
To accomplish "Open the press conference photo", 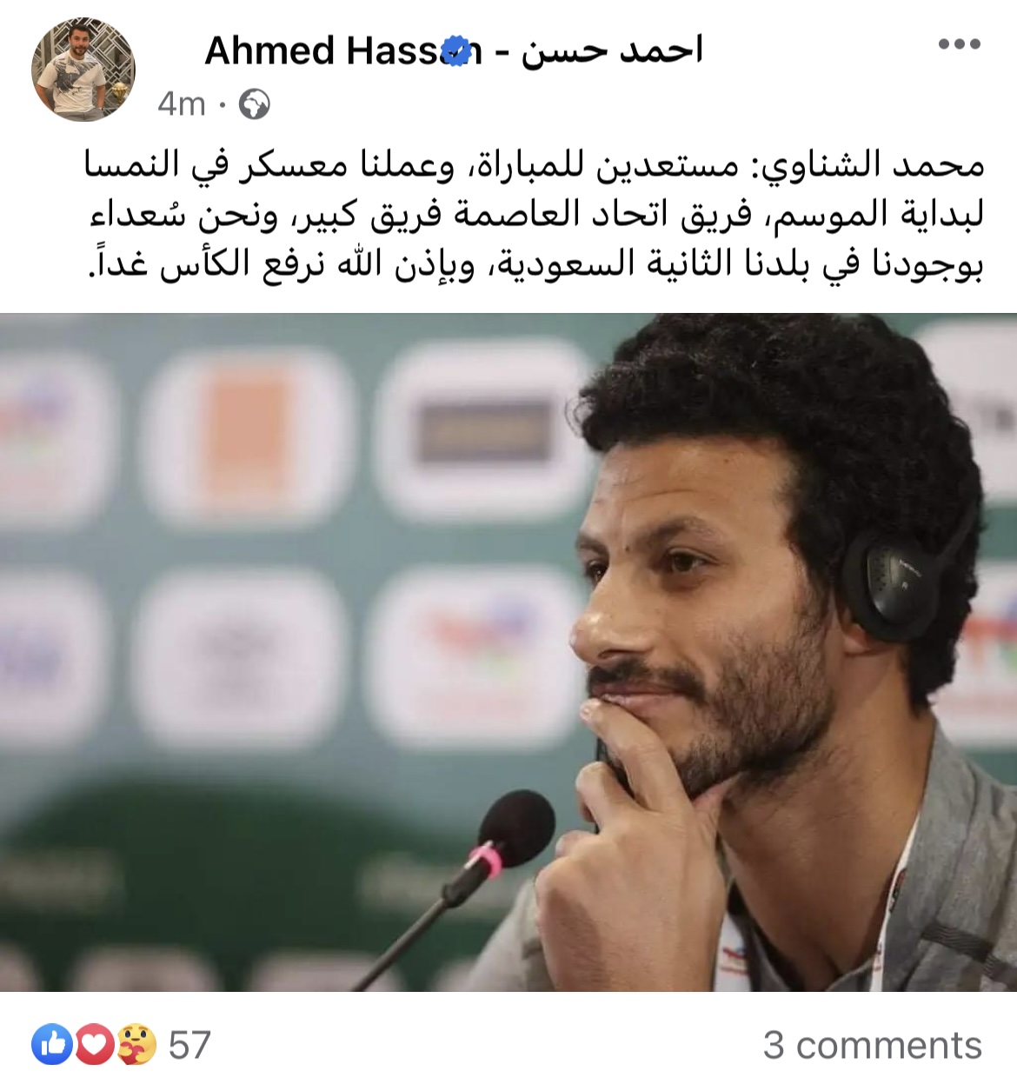I will pos(508,652).
